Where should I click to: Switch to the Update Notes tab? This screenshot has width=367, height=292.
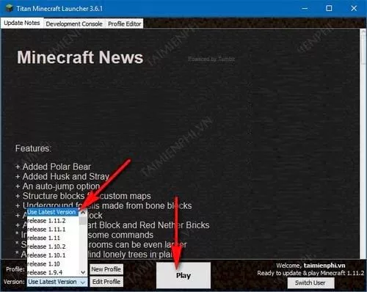[22, 23]
